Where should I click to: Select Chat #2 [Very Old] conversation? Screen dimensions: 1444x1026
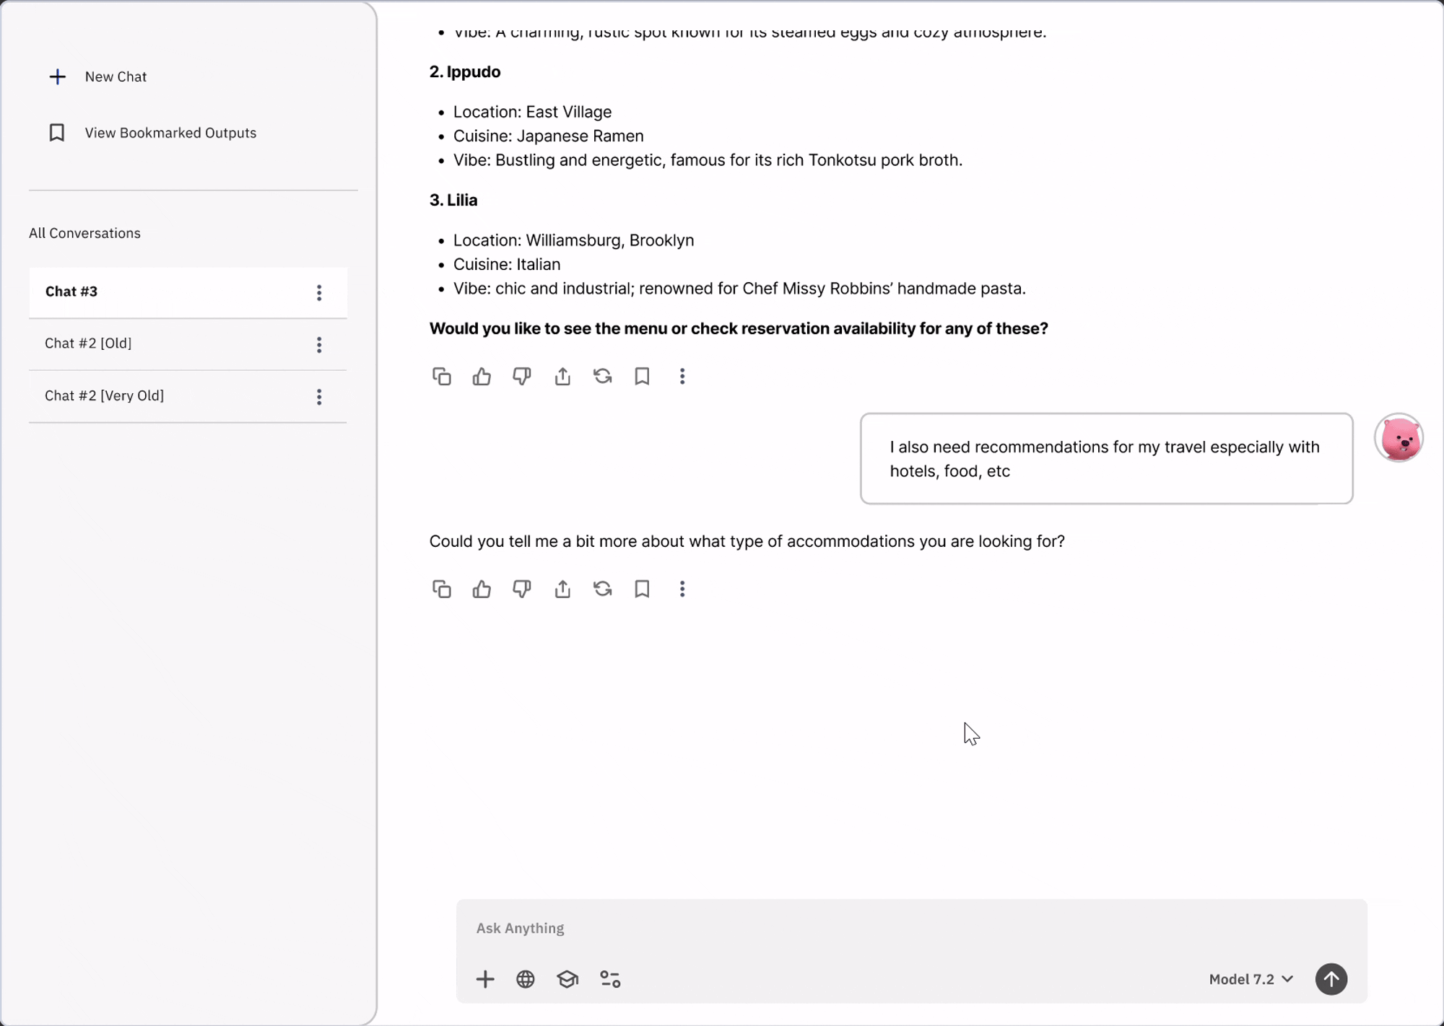click(x=105, y=395)
